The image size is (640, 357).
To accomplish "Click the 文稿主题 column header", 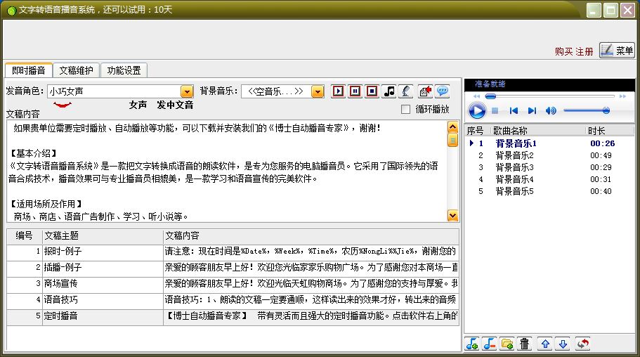I will coord(103,235).
